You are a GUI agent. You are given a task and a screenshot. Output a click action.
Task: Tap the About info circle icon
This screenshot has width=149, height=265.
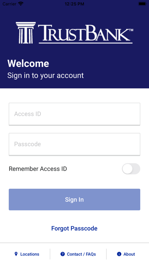119,254
